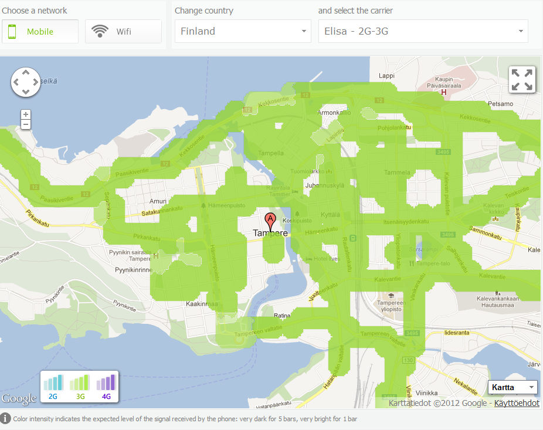Click the Nekalantie street label
543x430 pixels.
(x=466, y=387)
